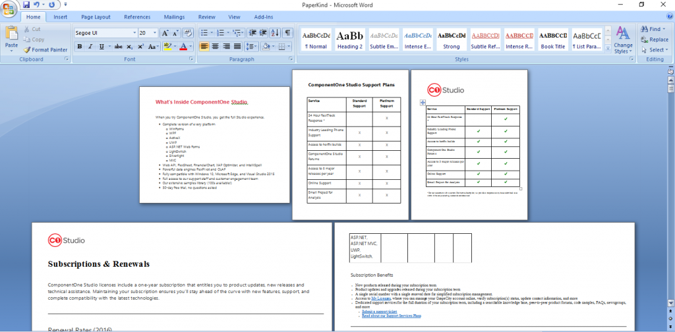Apply the Normal style
Image resolution: width=675 pixels, height=332 pixels.
coord(316,40)
